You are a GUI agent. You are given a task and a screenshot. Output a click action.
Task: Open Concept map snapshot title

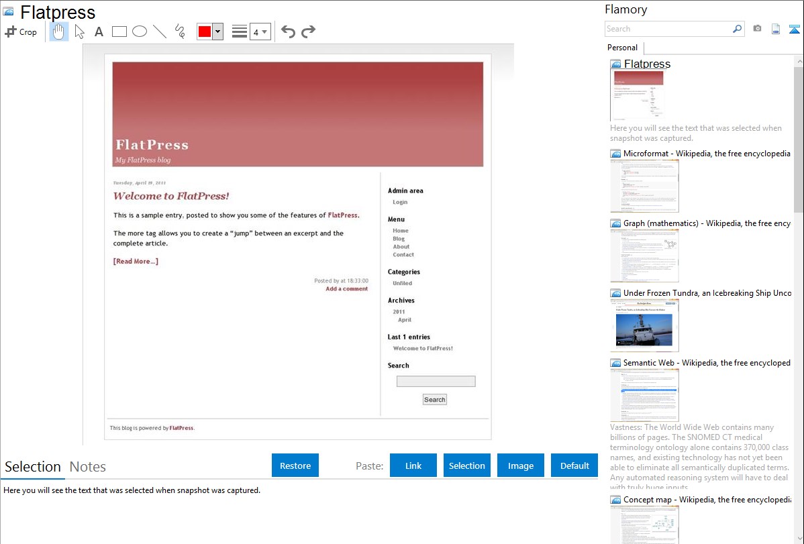(x=707, y=499)
